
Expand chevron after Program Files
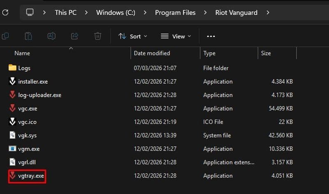205,13
